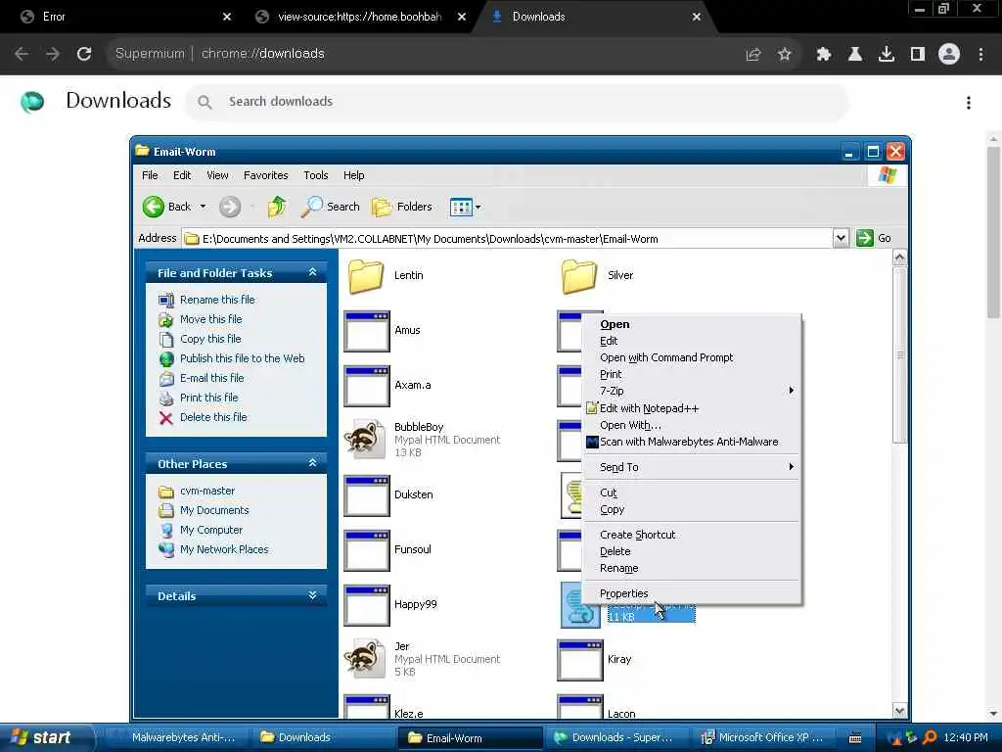Click Print this file link
The width and height of the screenshot is (1002, 752).
click(x=209, y=398)
